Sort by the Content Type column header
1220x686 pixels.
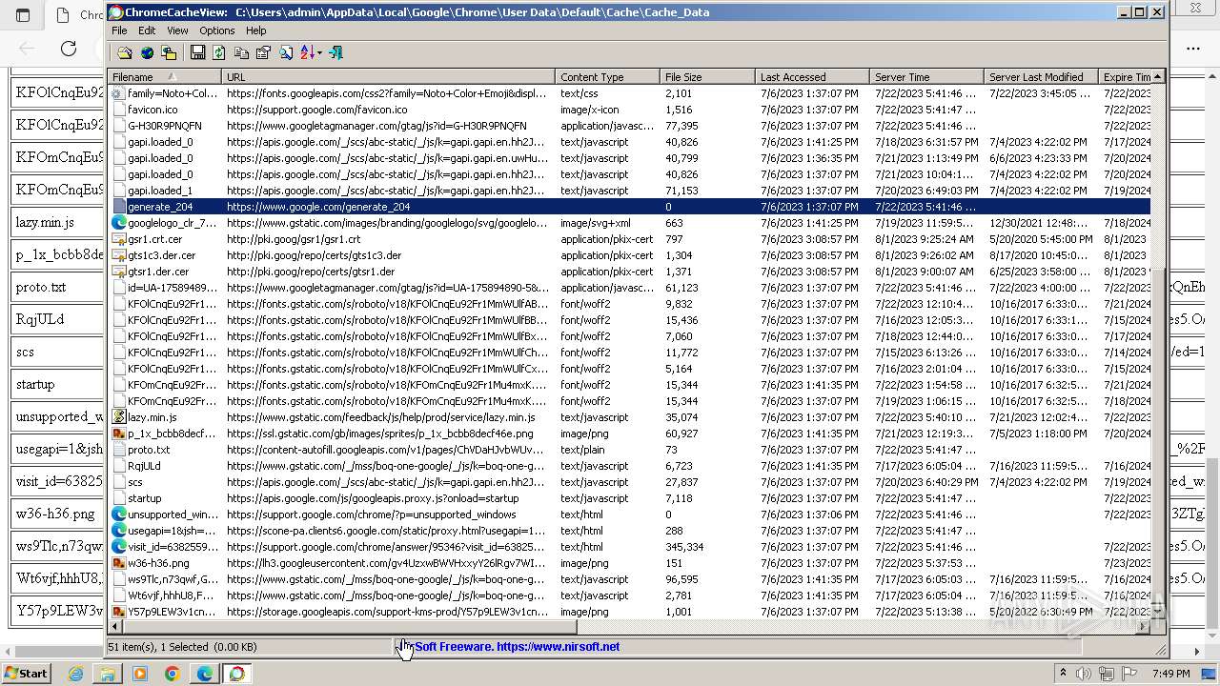point(607,77)
